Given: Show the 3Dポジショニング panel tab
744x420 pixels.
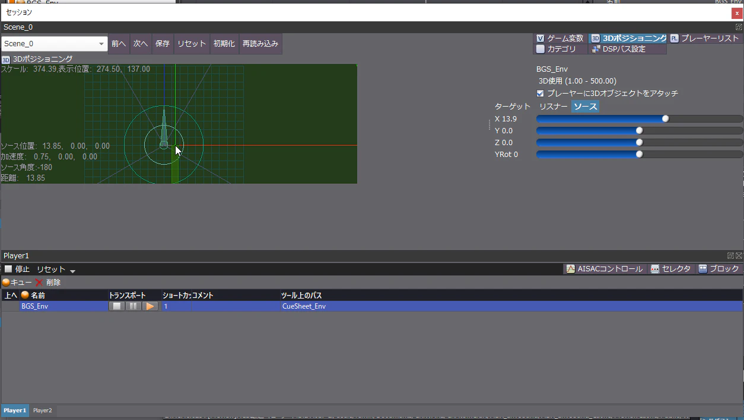Looking at the screenshot, I should tap(628, 39).
